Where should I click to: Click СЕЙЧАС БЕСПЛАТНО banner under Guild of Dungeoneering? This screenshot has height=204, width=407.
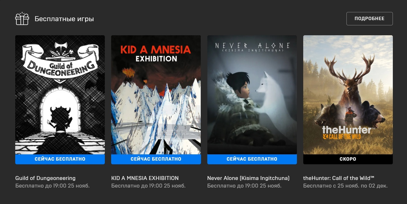(x=60, y=159)
